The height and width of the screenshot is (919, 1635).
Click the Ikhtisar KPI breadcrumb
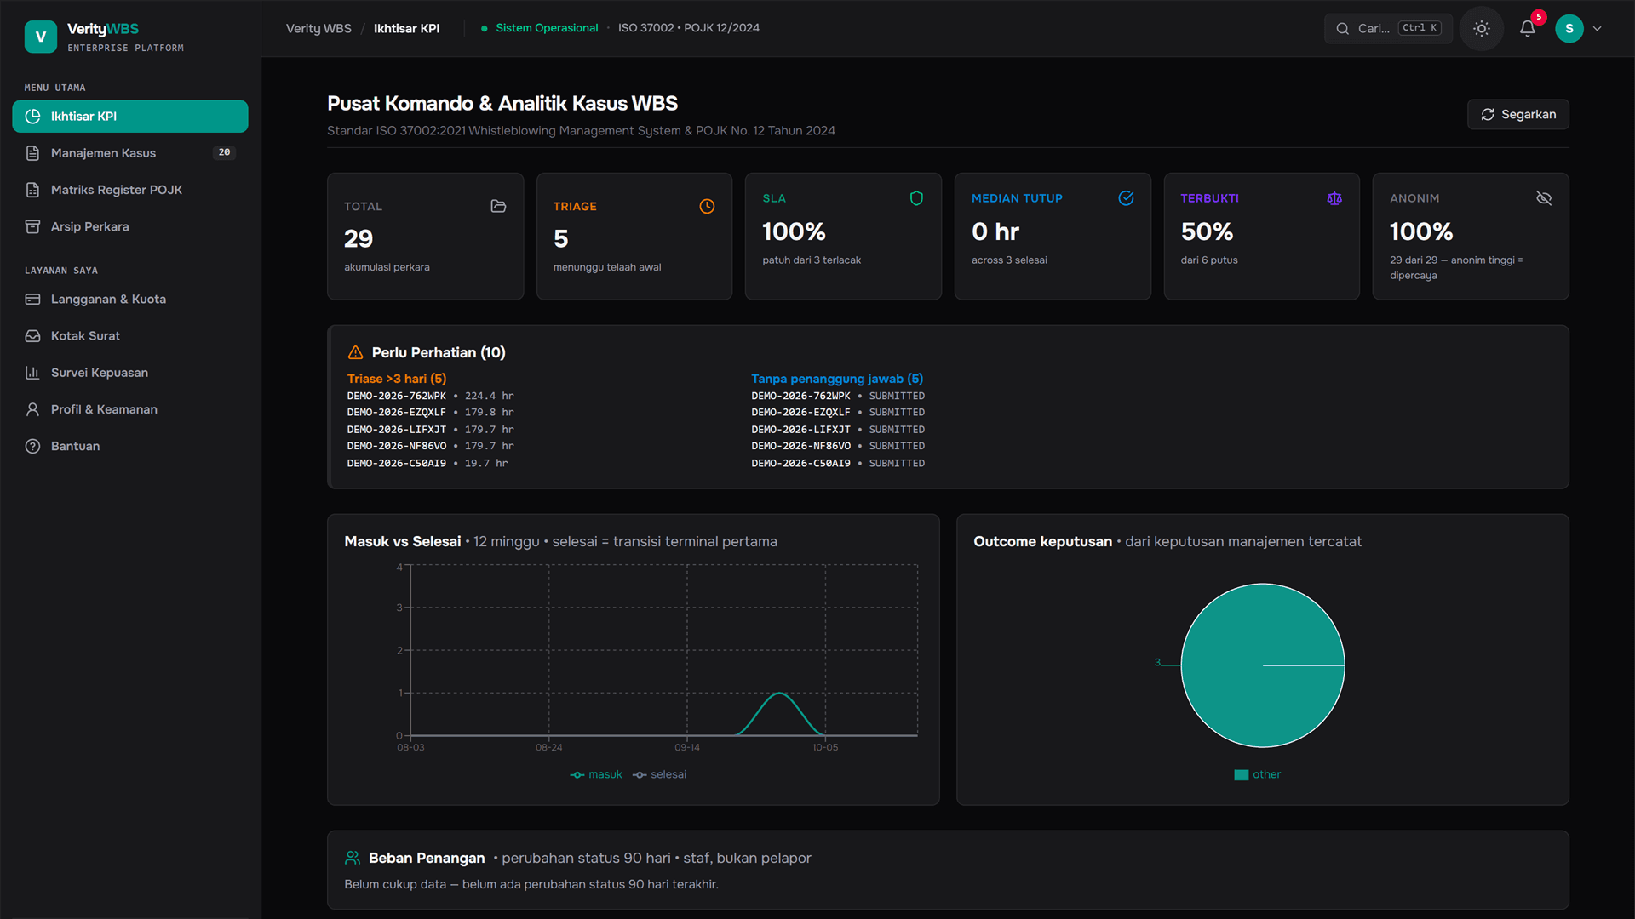[x=406, y=29]
